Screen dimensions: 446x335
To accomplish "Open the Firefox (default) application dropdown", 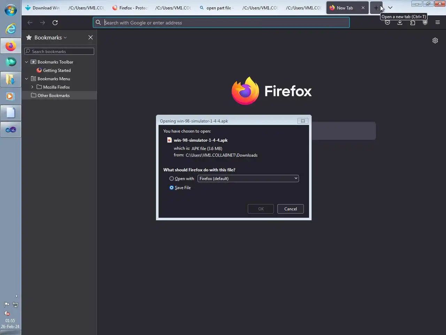I will pos(248,178).
